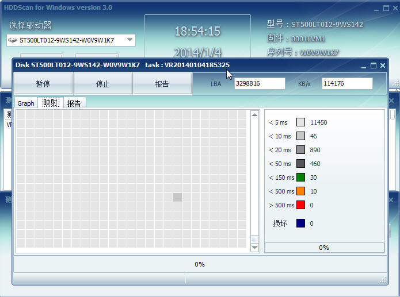400x297 pixels.
Task: Click the map scrollbar thumb
Action: click(x=254, y=239)
